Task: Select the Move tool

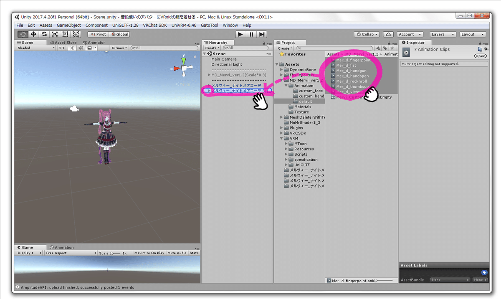Action: point(33,34)
